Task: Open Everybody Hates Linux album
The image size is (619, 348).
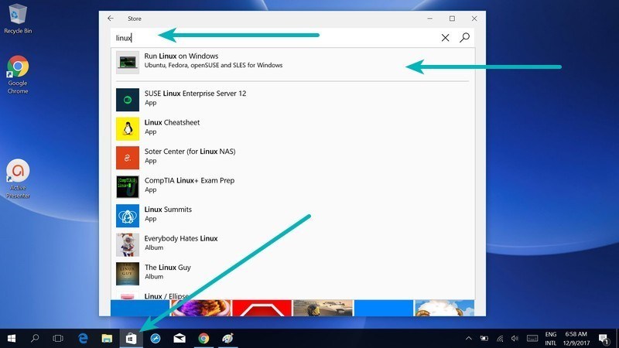Action: 180,243
